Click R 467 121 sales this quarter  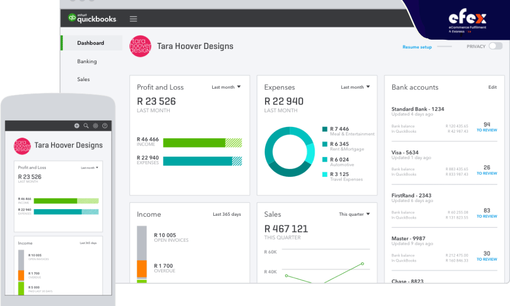[x=286, y=229]
